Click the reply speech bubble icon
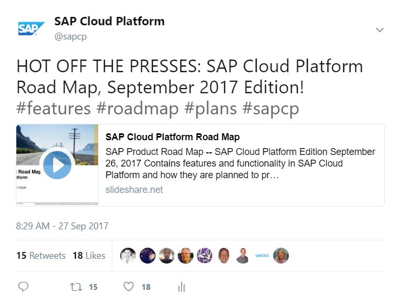The image size is (397, 302). (x=23, y=287)
